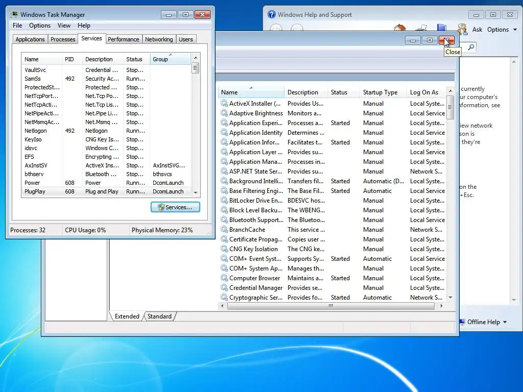Click gear icon beside Credential Manager service

coord(224,287)
